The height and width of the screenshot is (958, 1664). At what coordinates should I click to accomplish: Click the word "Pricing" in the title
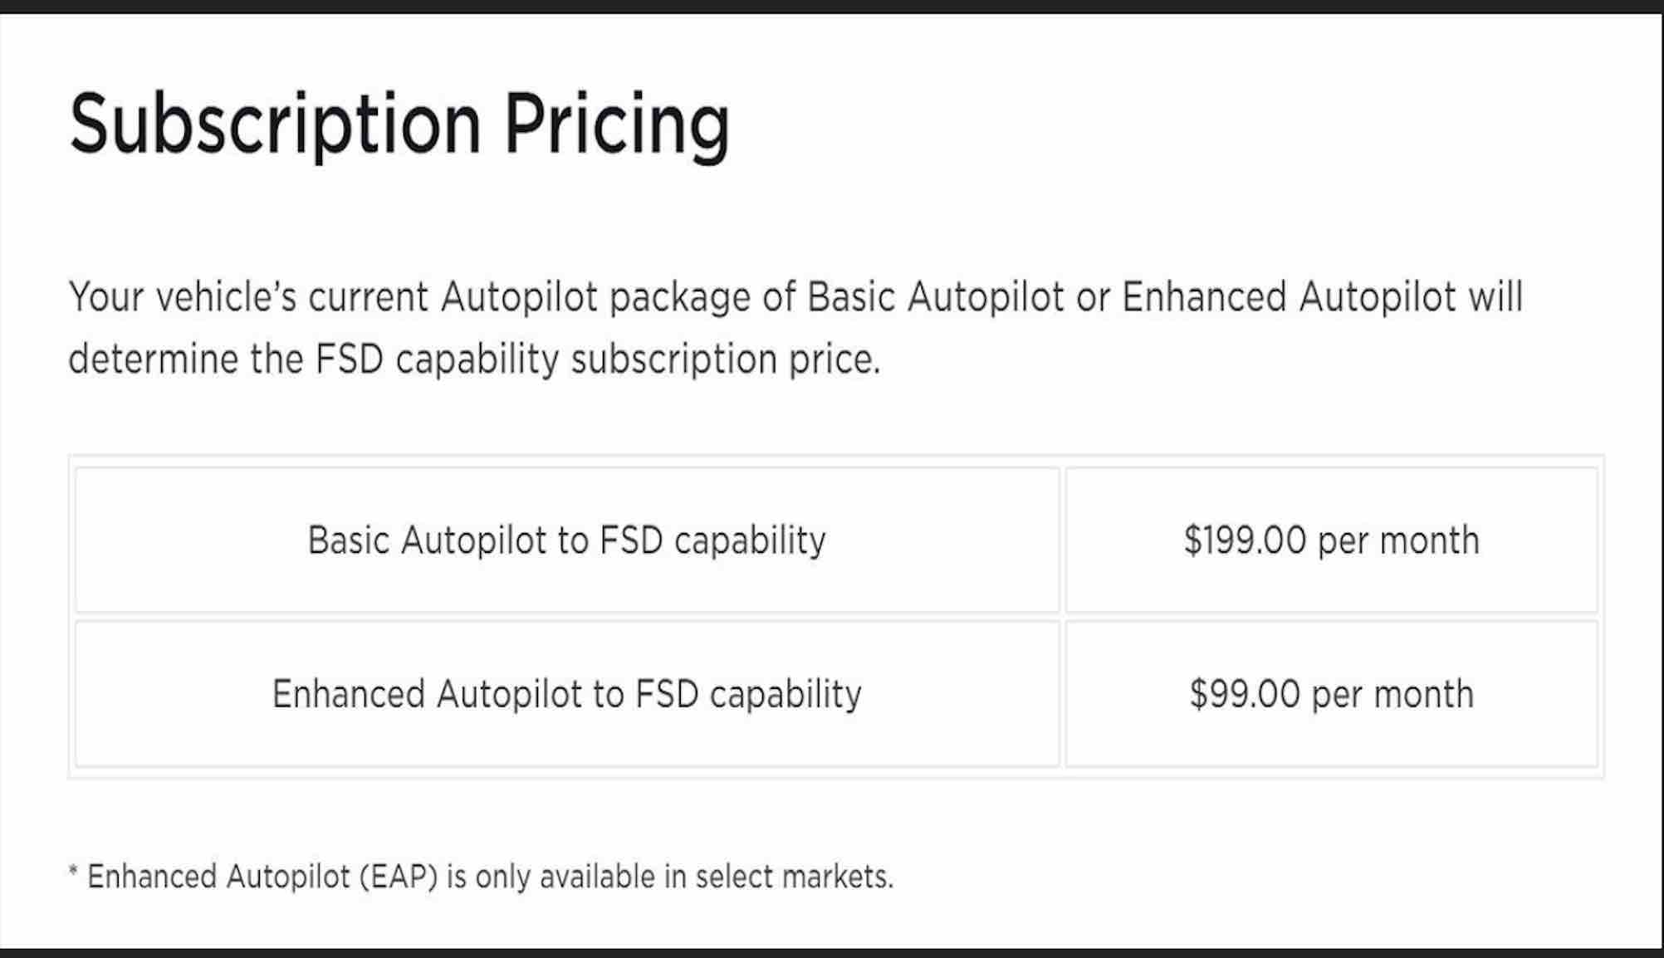tap(616, 125)
